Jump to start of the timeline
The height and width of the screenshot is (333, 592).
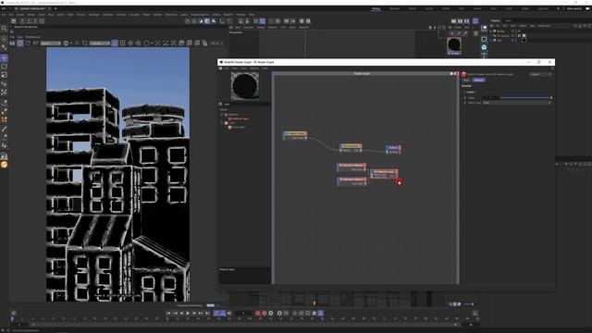(x=168, y=313)
